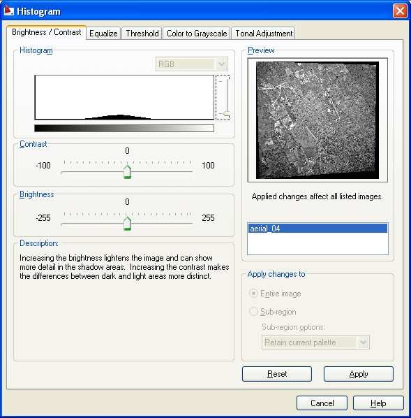411x418 pixels.
Task: Switch to the Equalize tab
Action: point(103,34)
